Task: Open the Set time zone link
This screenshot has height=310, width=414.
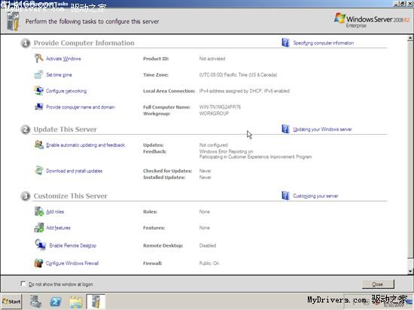Action: point(59,75)
